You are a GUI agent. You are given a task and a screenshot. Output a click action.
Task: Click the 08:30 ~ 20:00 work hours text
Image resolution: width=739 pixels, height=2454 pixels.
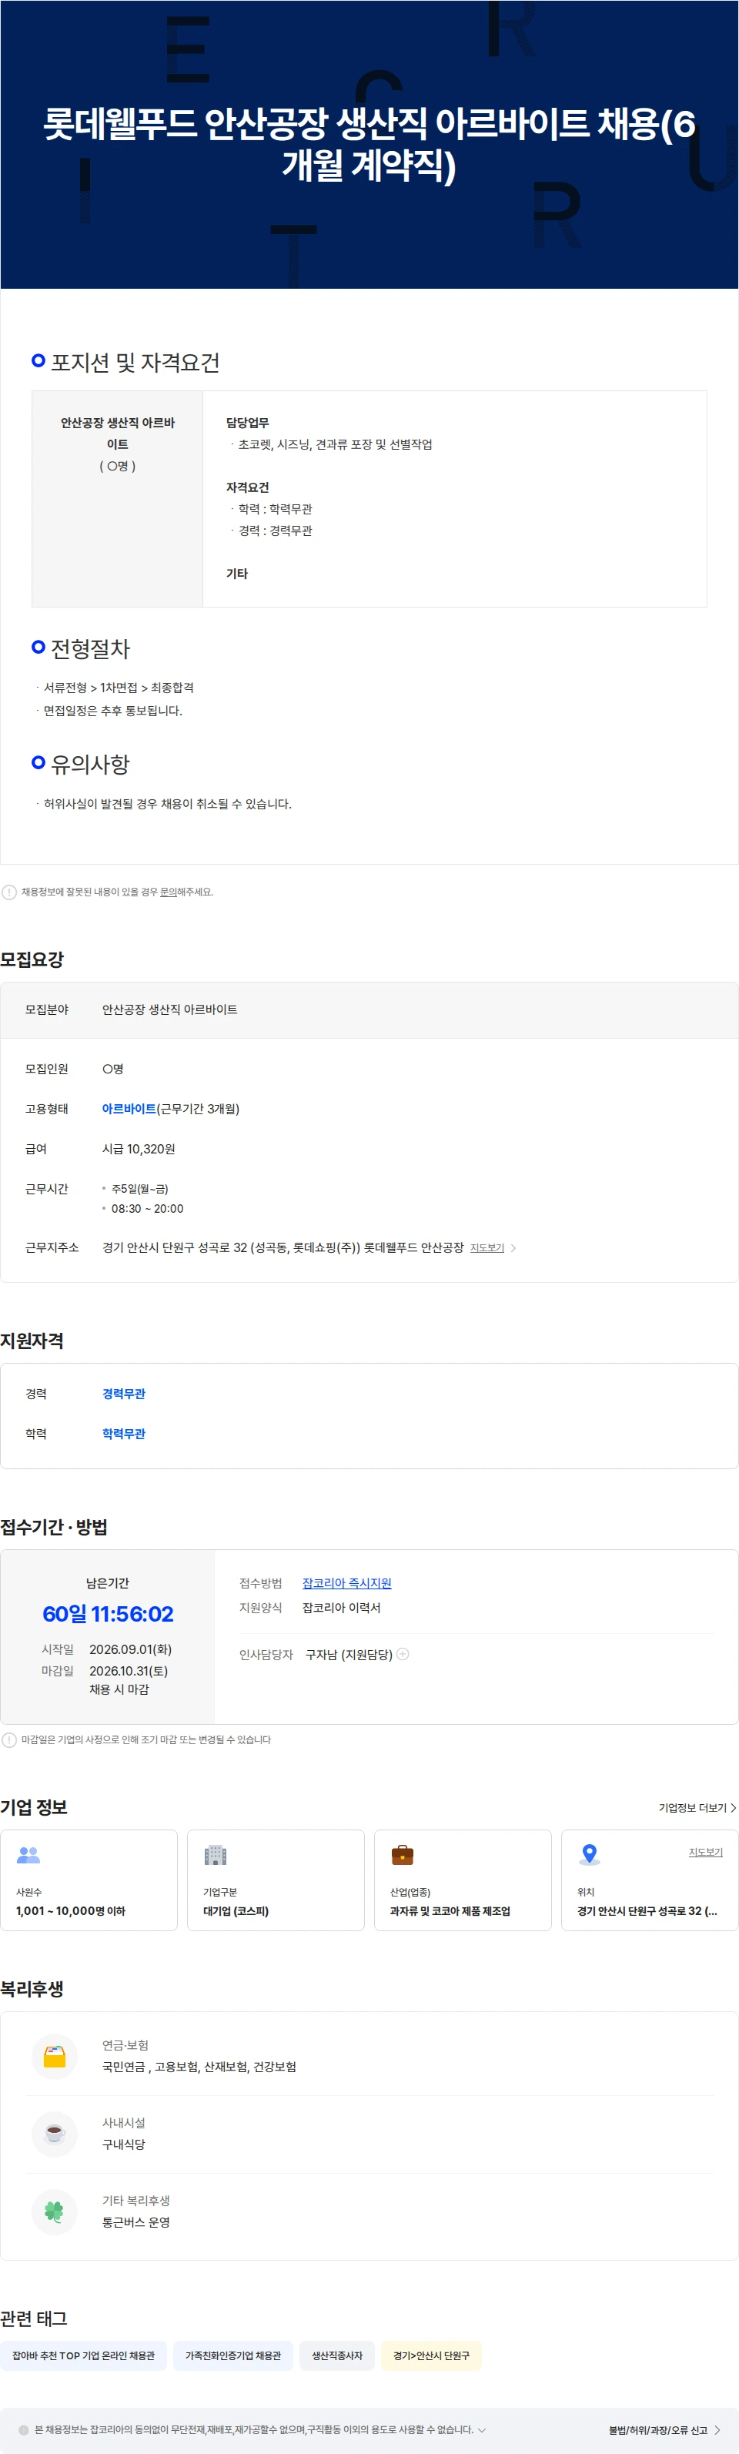148,1208
